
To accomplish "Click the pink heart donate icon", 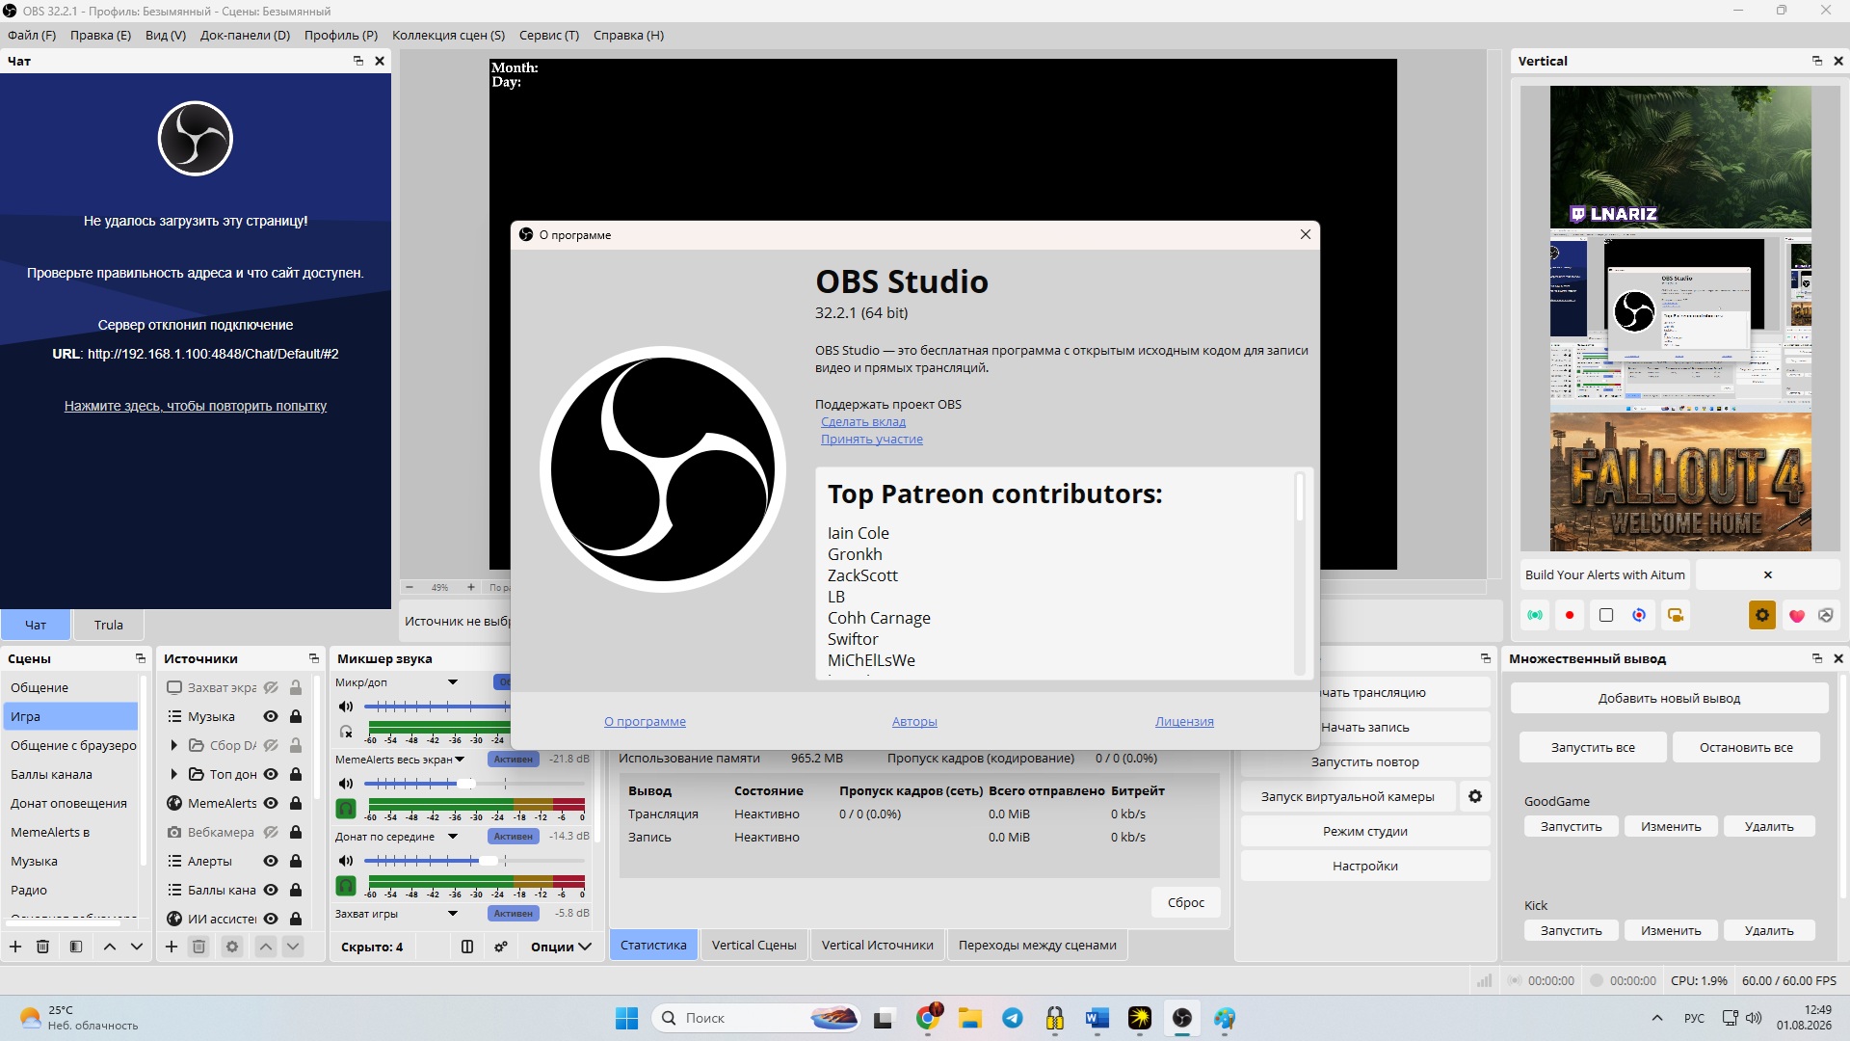I will click(1797, 616).
